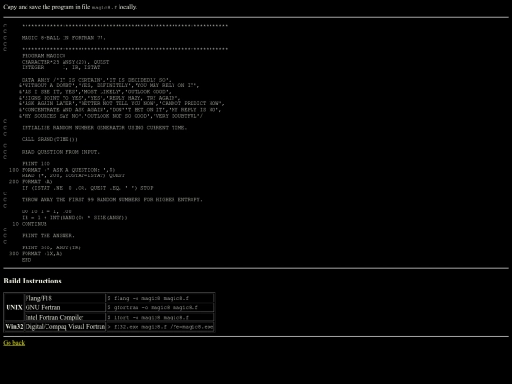Click the gfortran -o magic8 command
The image size is (512, 384).
[x=153, y=307]
